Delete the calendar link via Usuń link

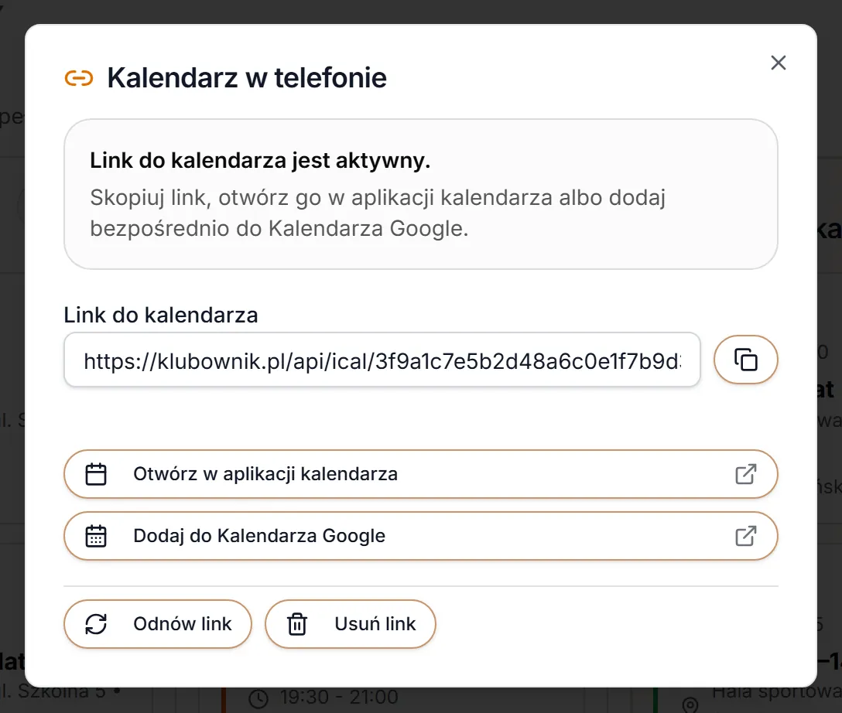[x=350, y=624]
